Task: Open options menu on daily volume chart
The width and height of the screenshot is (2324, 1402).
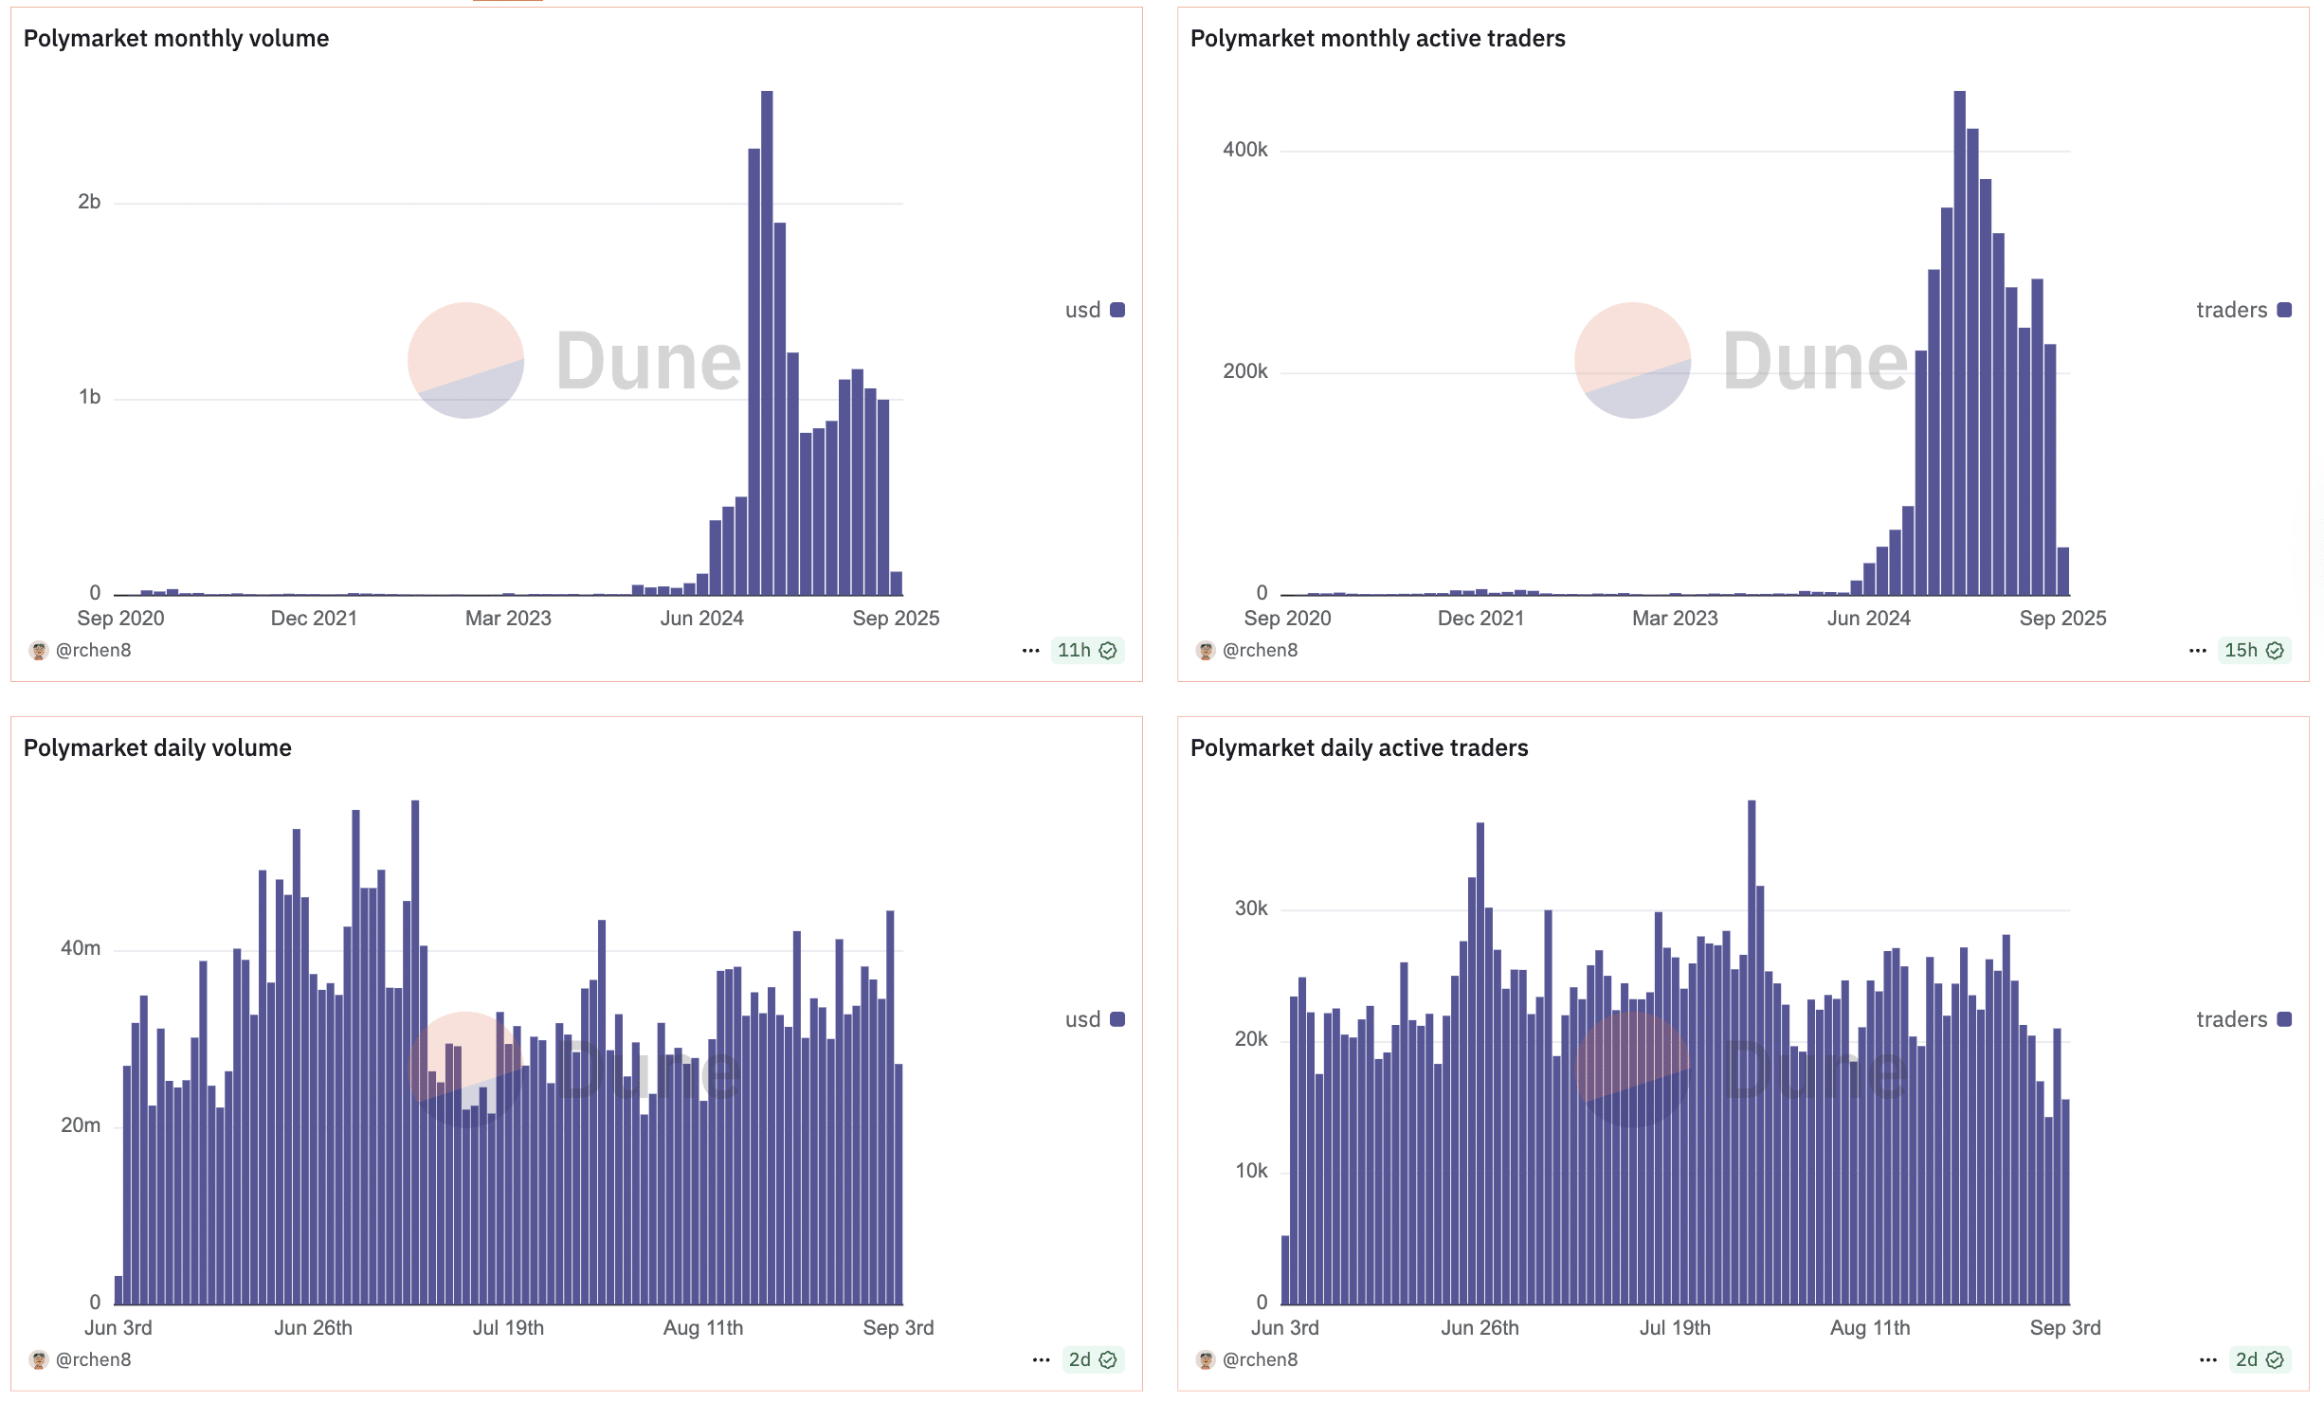Action: pyautogui.click(x=1041, y=1360)
